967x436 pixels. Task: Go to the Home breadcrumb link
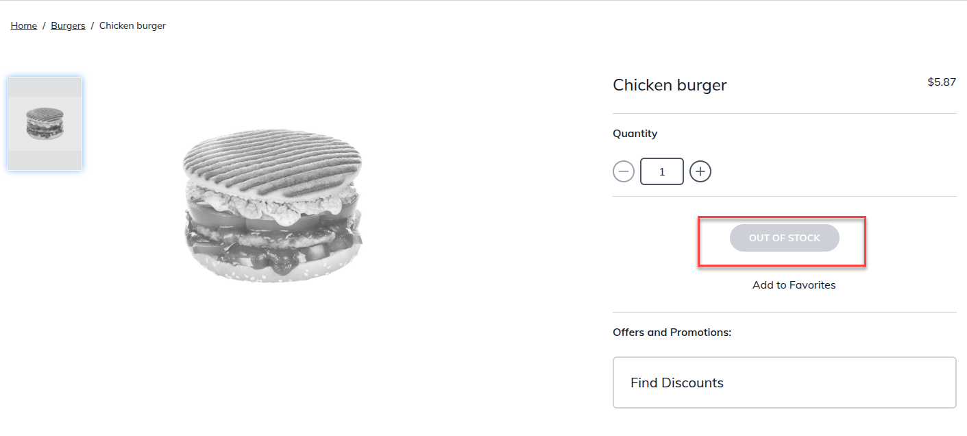pyautogui.click(x=24, y=26)
